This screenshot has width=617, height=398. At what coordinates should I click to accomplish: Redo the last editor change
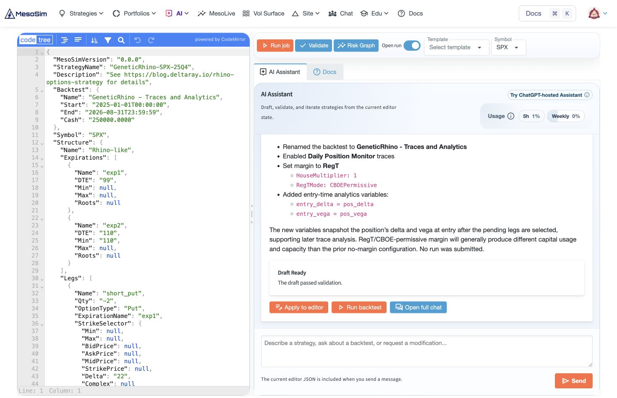(x=151, y=40)
